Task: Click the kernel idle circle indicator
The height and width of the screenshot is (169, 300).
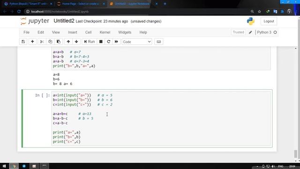Action: 275,32
